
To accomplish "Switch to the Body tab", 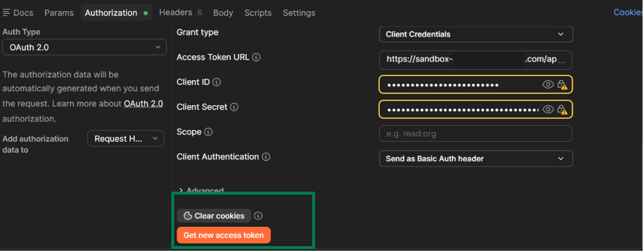I will [223, 12].
